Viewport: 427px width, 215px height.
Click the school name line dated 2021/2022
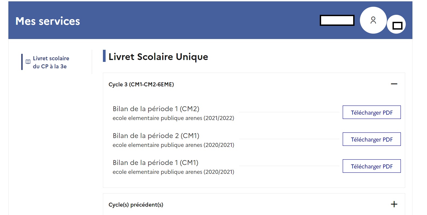[x=173, y=118]
